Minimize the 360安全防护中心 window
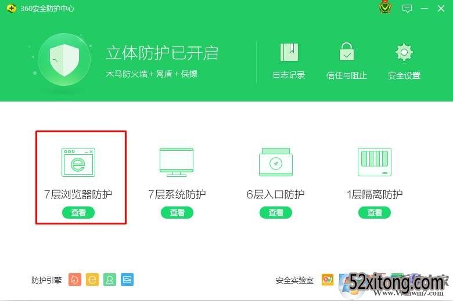Screen dimensions: 453x301 [x=425, y=8]
